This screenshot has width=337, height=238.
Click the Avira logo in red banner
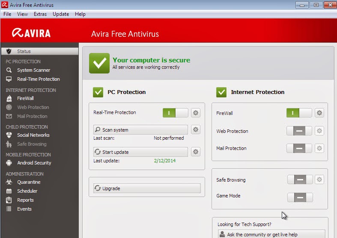[x=31, y=33]
